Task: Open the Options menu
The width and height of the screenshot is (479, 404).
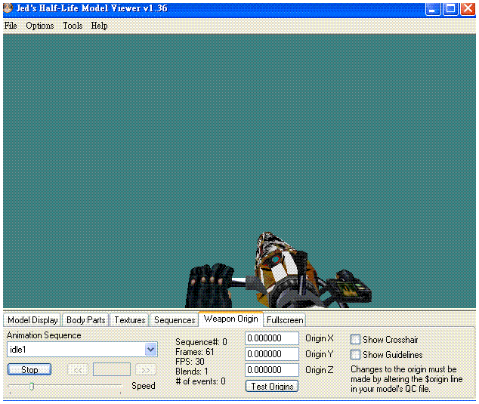Action: pyautogui.click(x=40, y=26)
